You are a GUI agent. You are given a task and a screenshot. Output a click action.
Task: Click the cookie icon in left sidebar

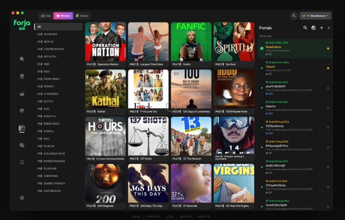[x=22, y=145]
